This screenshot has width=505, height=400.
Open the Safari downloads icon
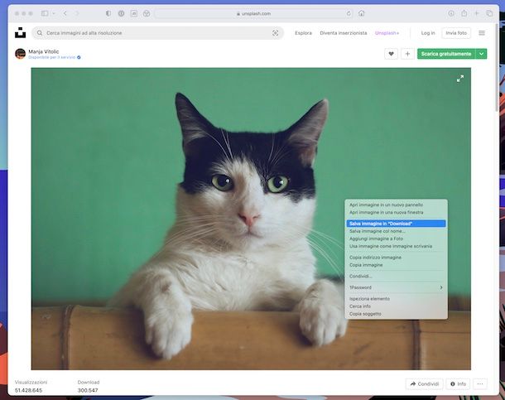point(451,13)
